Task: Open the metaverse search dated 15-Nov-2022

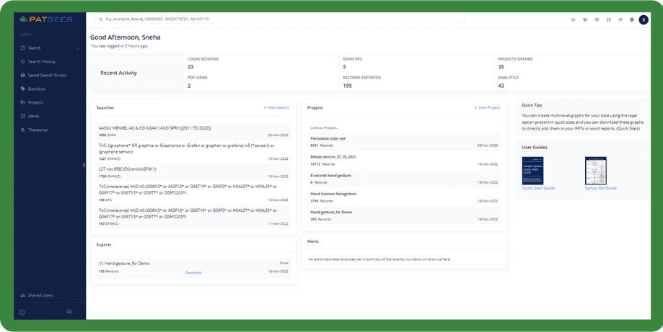Action: click(193, 192)
